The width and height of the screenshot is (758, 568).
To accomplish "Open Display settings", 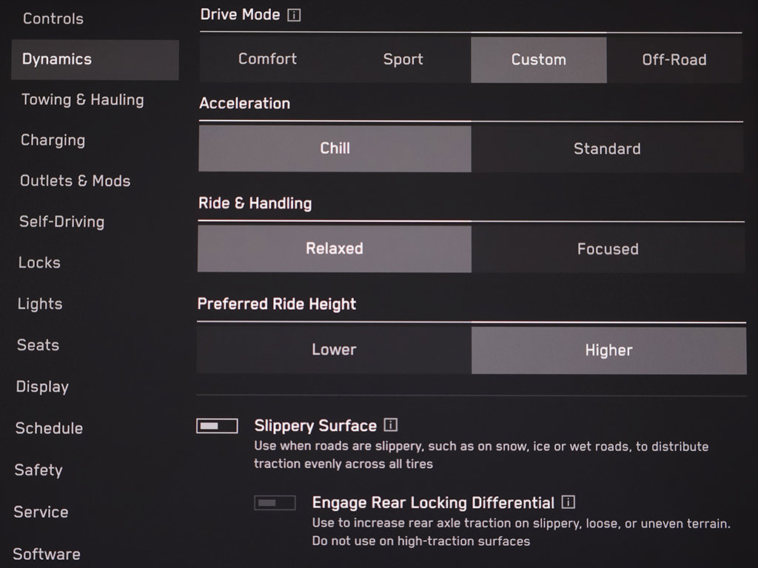I will 42,387.
